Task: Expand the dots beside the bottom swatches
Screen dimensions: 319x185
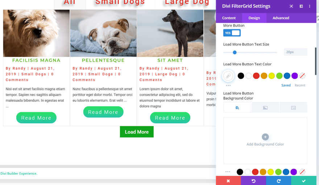Action: pyautogui.click(x=228, y=172)
